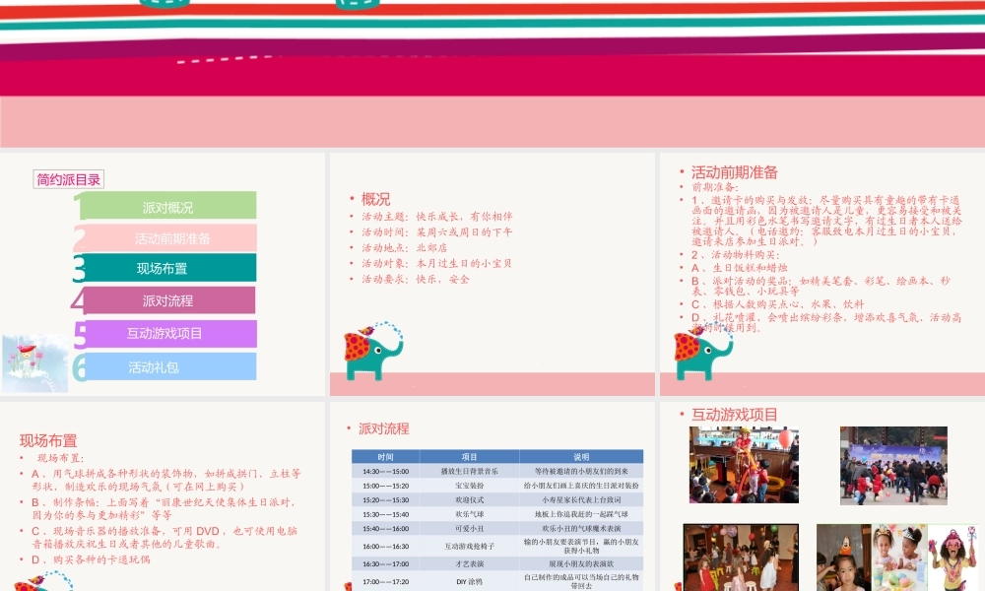This screenshot has height=591, width=985.
Task: Select the line 活动地点：北郊店
Action: point(404,248)
